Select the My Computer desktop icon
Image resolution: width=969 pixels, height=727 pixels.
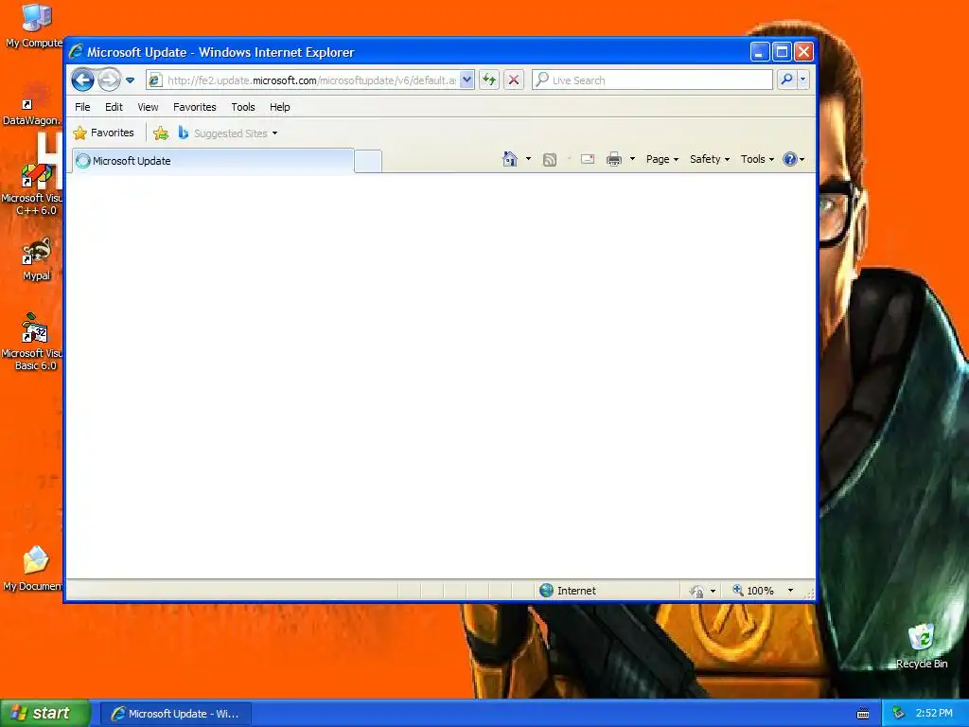point(35,26)
